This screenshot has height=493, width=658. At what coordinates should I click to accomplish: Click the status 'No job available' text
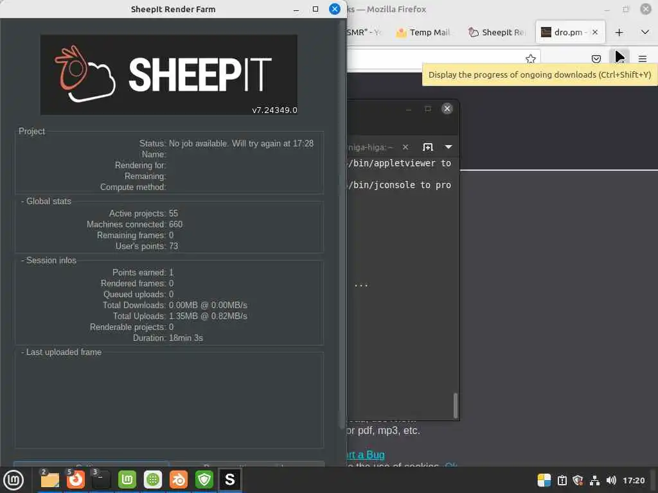[x=241, y=143]
